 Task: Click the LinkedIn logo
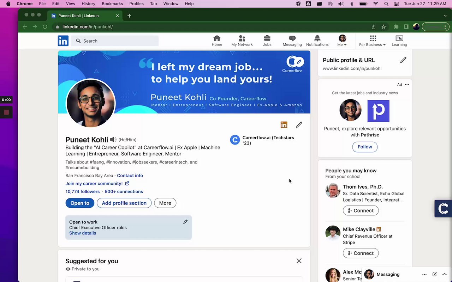(63, 41)
